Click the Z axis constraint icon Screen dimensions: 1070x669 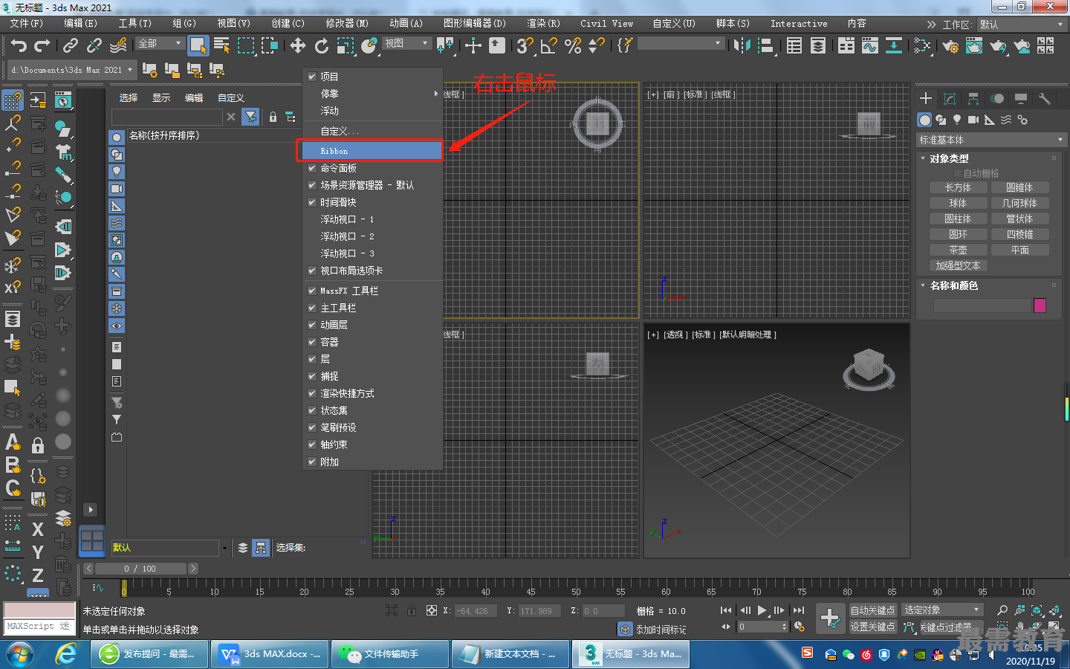(38, 575)
